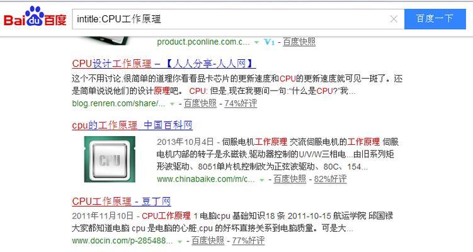Open the product.pconline.com.c... URL

click(203, 42)
